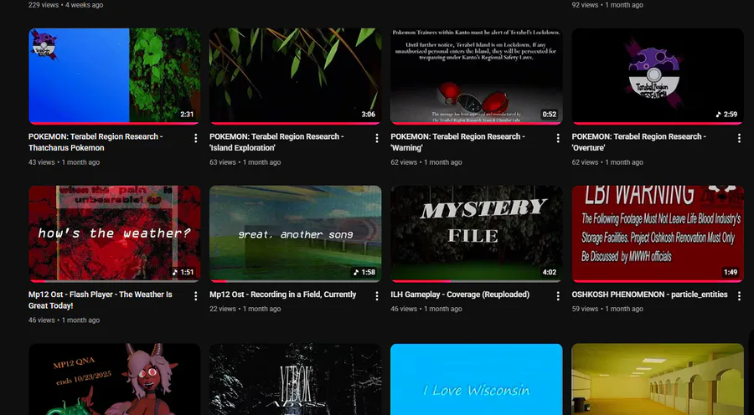
Task: Click watch progress bar under MYSTERY FILE thumbnail
Action: [477, 281]
